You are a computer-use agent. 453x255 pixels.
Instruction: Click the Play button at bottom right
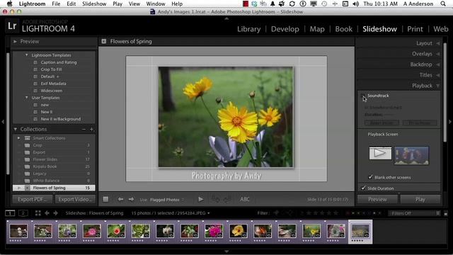tap(420, 199)
